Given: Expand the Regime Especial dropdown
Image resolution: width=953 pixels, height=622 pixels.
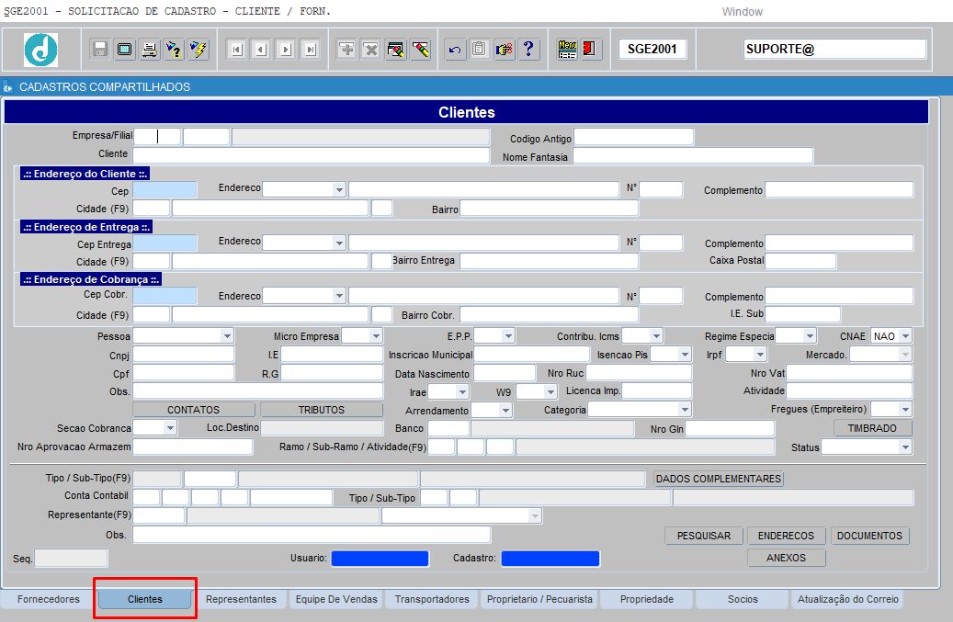Looking at the screenshot, I should point(809,336).
